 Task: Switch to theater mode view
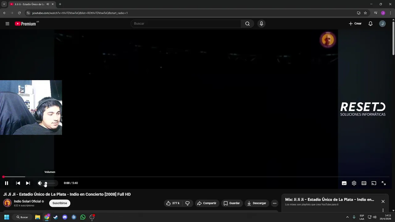pos(364,183)
